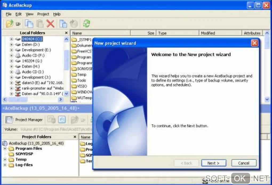
Task: Click the Volume path field
Action: pos(56,129)
